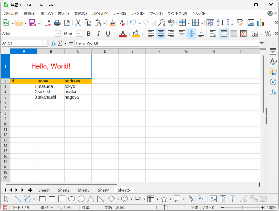
Task: Click the Clone Formatting paintbrush icon
Action: pos(112,23)
